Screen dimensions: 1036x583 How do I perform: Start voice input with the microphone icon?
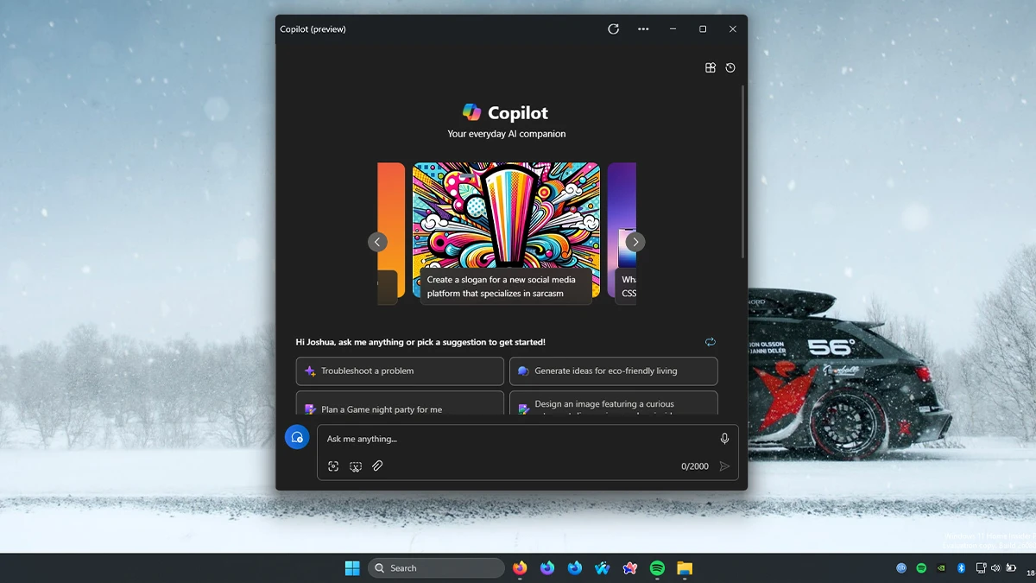[x=724, y=438]
